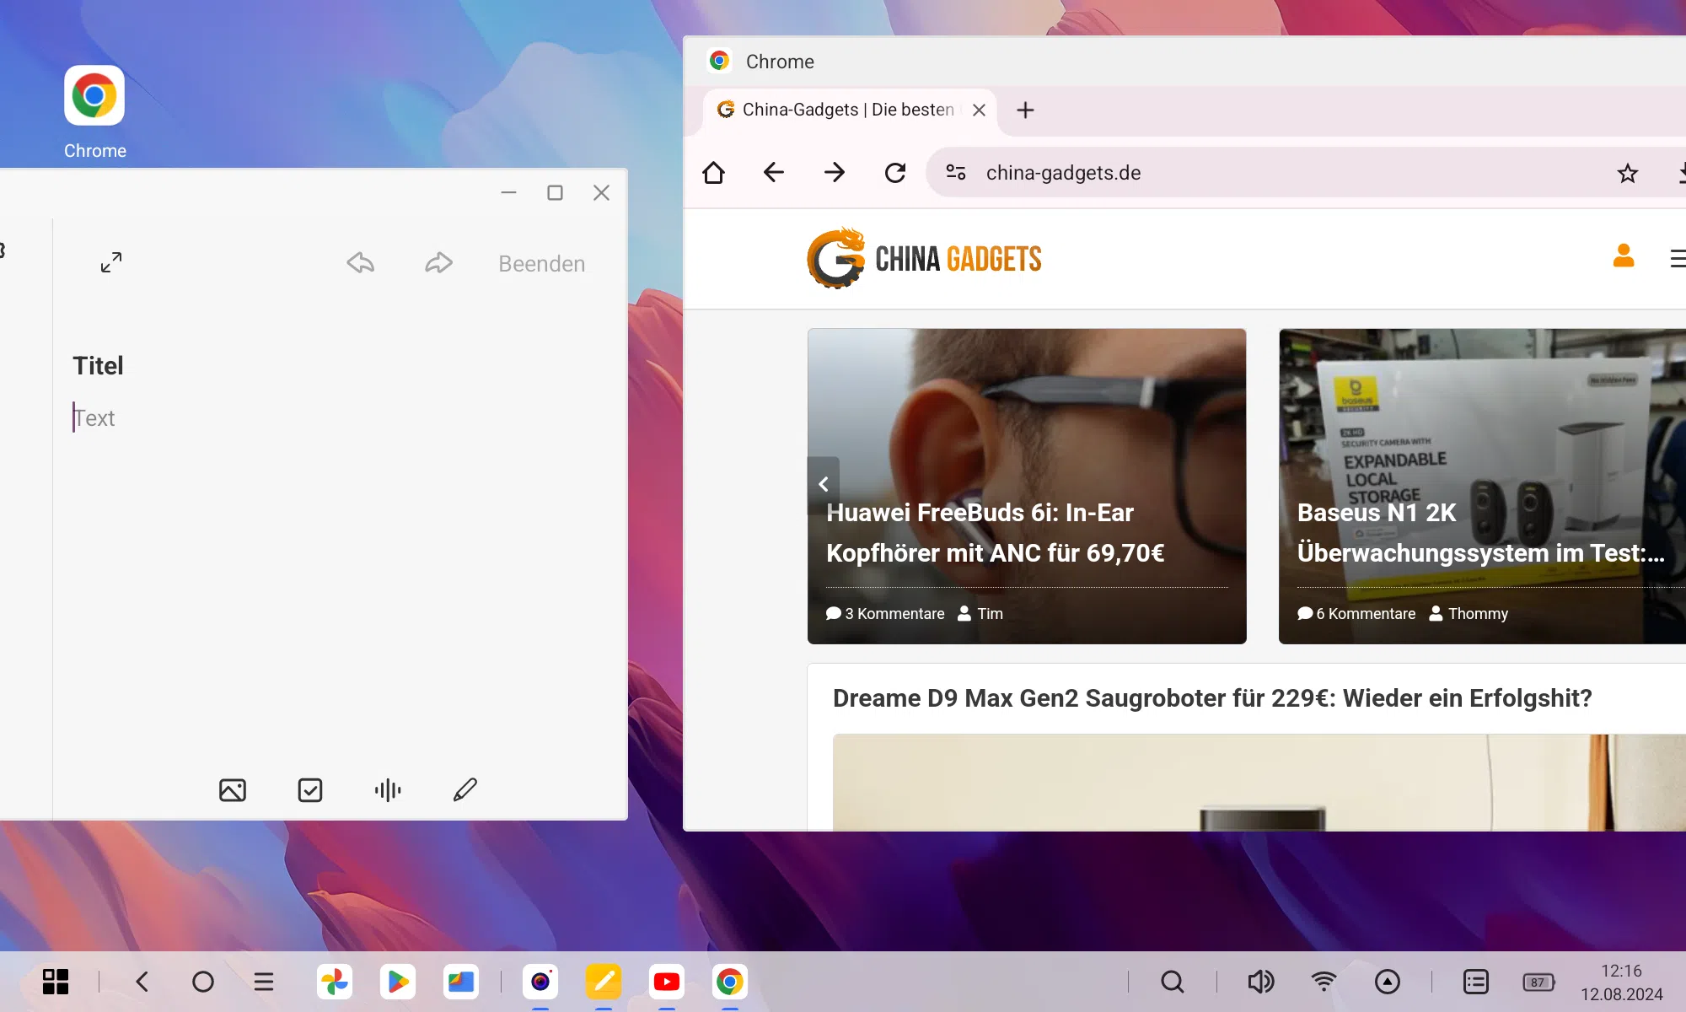The height and width of the screenshot is (1012, 1686).
Task: Undo the last note edit
Action: [x=360, y=263]
